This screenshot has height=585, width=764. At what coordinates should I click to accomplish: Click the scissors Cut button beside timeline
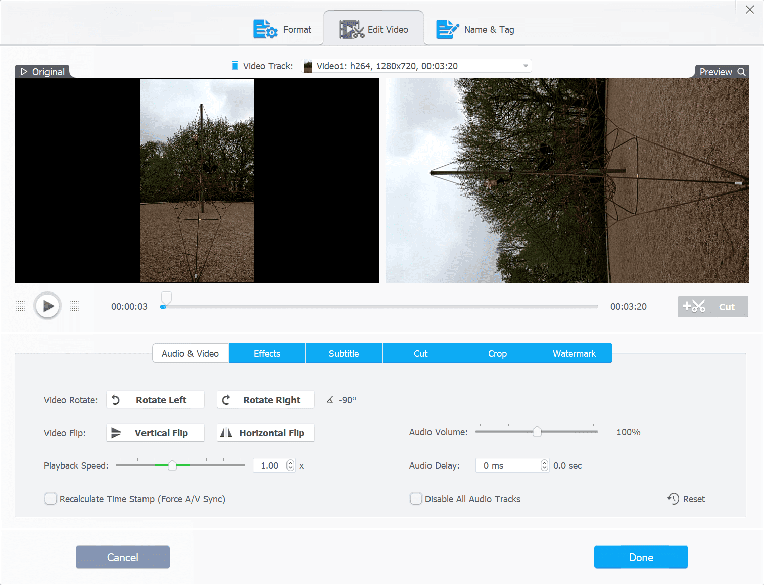pyautogui.click(x=713, y=306)
